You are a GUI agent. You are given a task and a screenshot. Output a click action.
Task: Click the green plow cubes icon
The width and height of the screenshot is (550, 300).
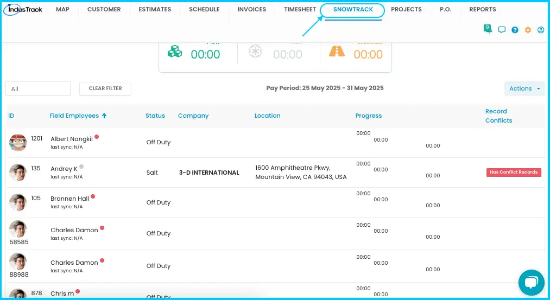pos(175,52)
